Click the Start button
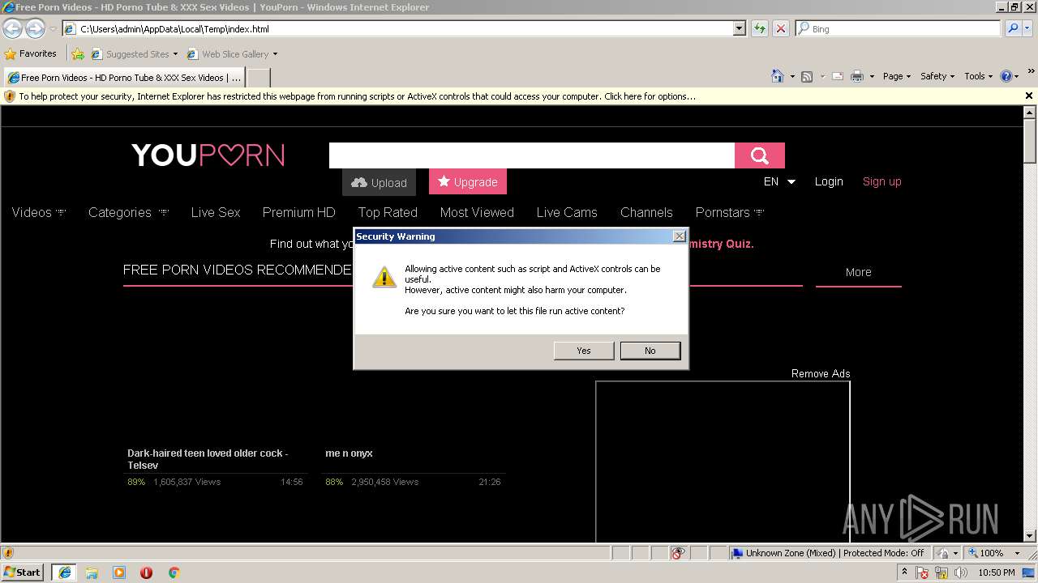The height and width of the screenshot is (583, 1038). (23, 572)
